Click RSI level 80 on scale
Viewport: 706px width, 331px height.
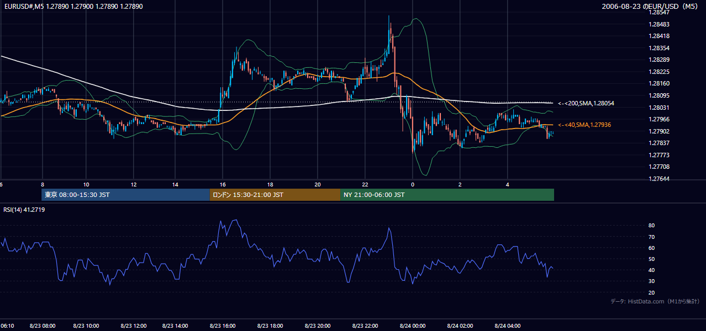652,226
